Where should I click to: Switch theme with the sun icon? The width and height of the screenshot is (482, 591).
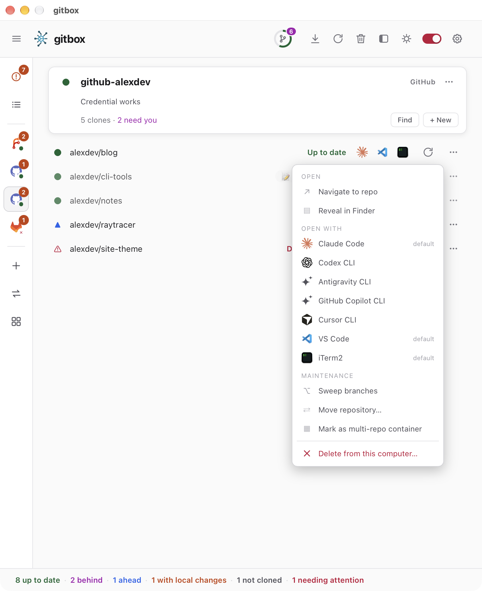[407, 39]
